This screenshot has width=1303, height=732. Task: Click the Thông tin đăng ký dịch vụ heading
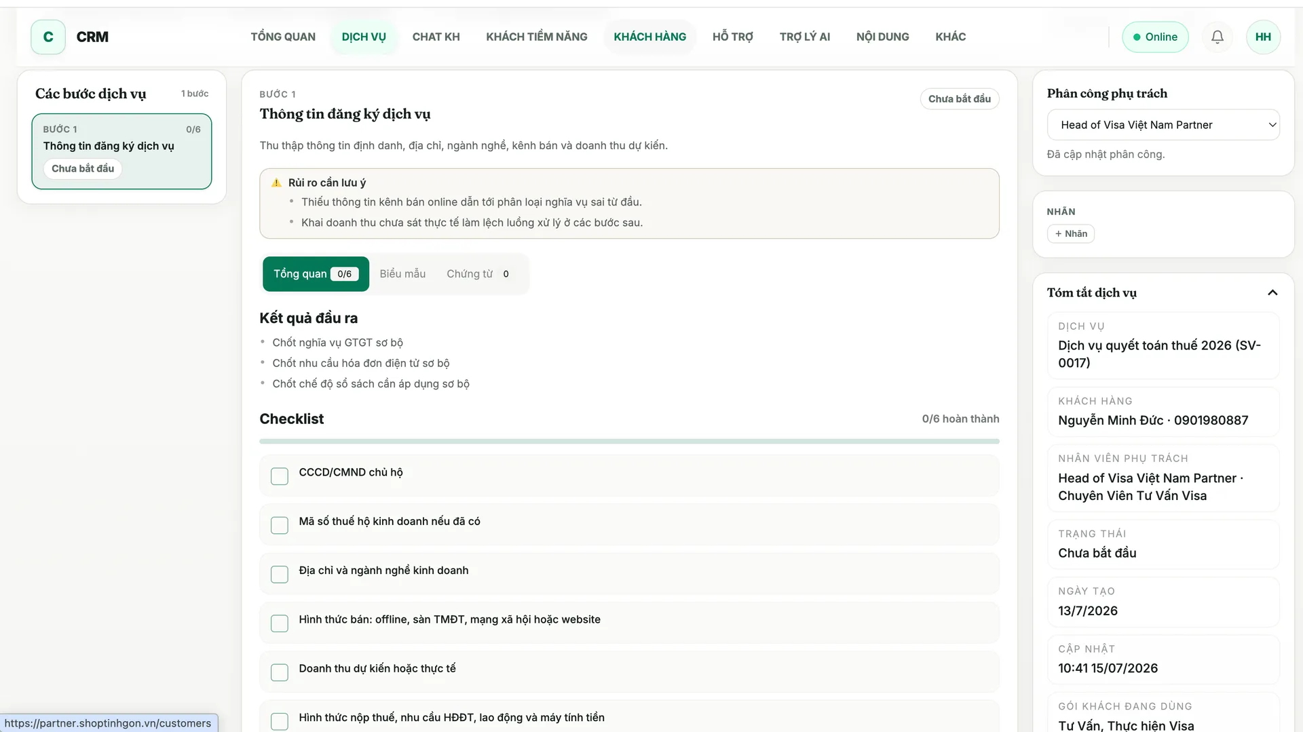(x=345, y=114)
